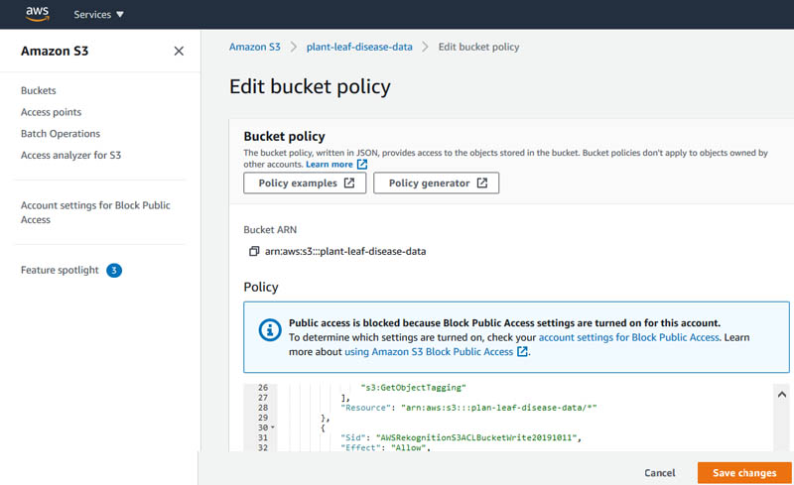
Task: Copy the bucket ARN using the copy icon
Action: point(254,252)
